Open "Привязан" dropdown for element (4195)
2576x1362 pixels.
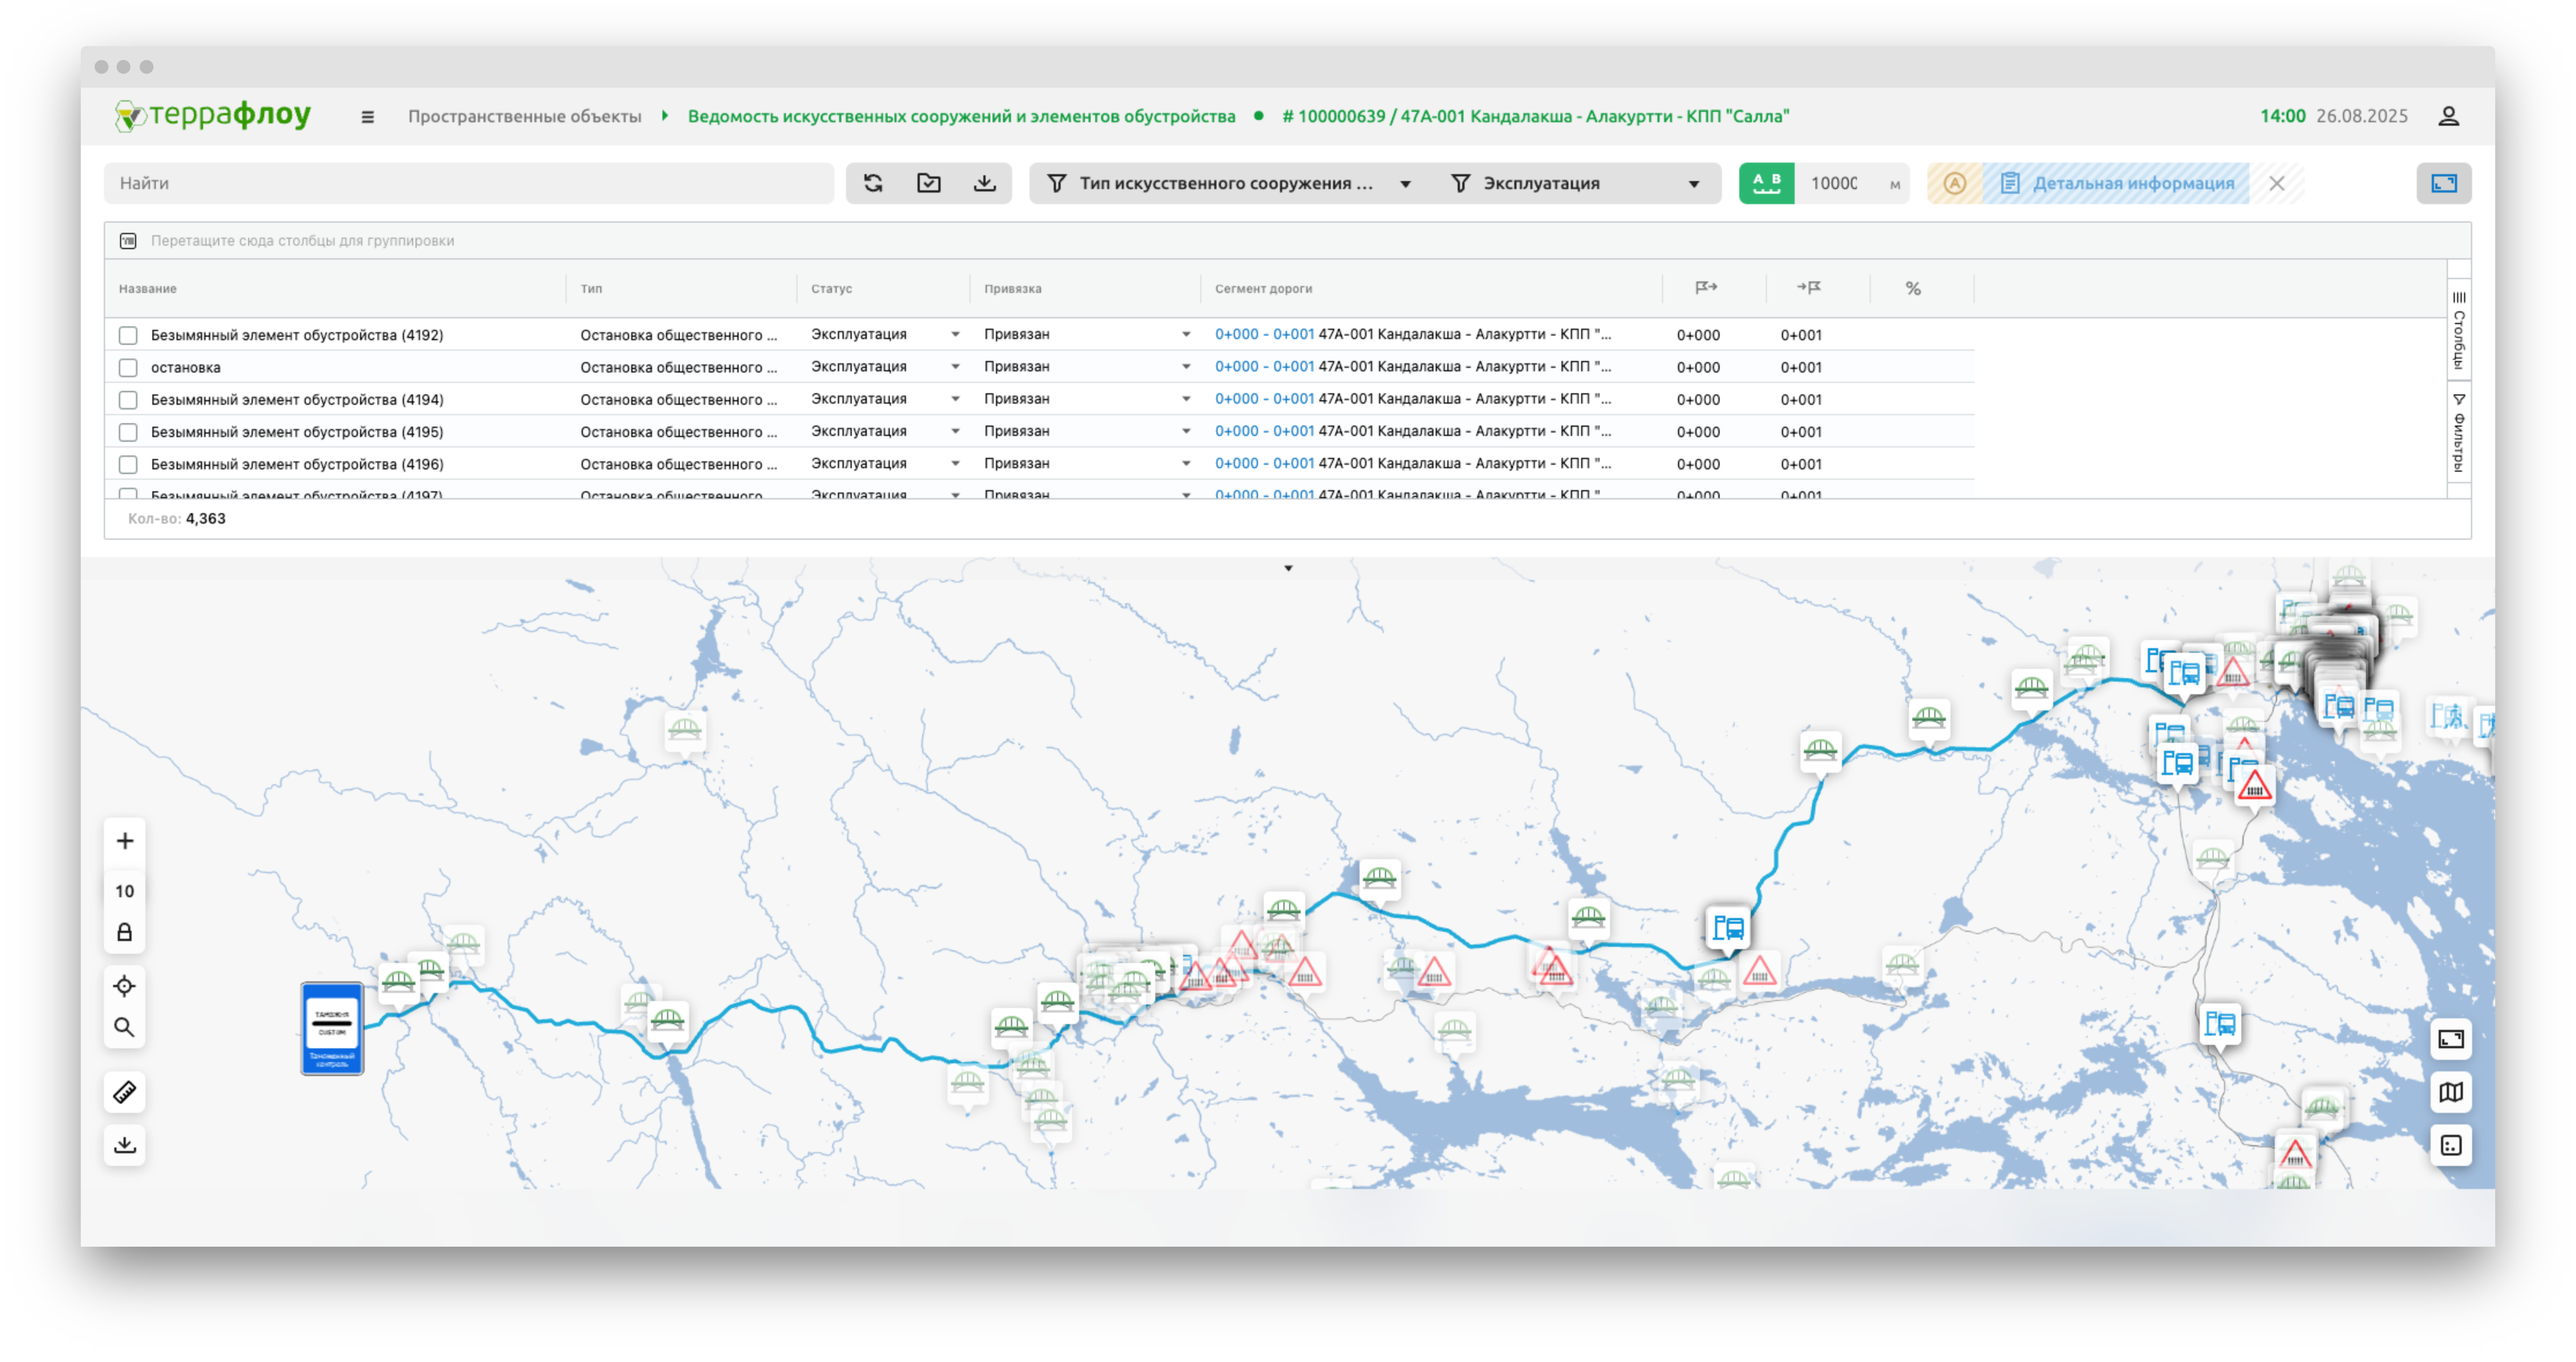[1186, 432]
